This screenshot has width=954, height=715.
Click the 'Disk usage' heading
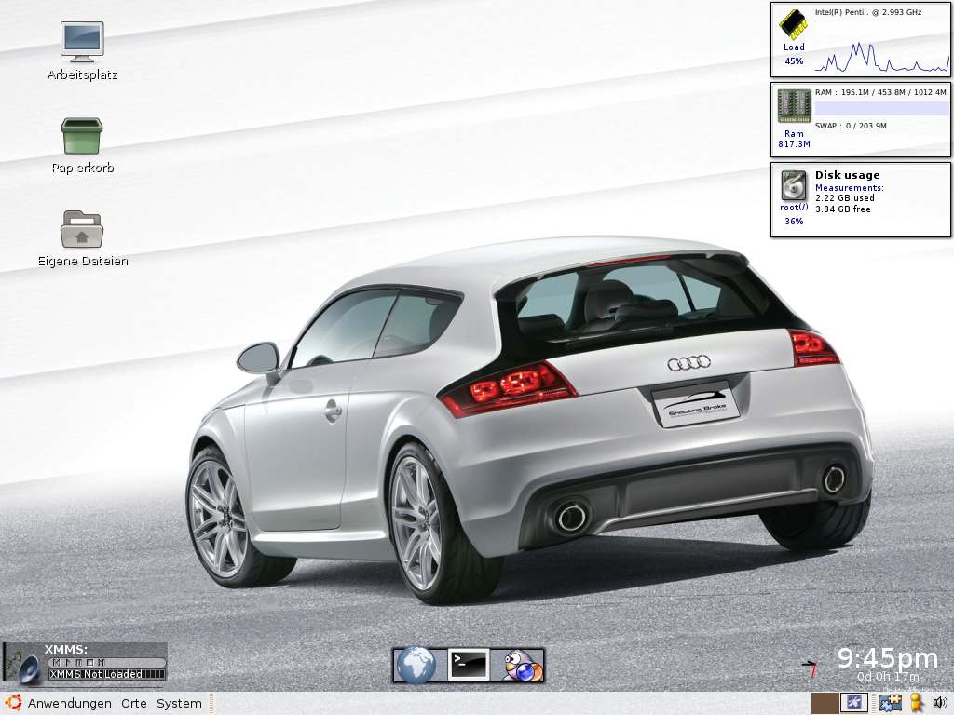[x=848, y=175]
